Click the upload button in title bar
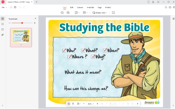Viewport: 175px width, 109px height. coord(148,2)
